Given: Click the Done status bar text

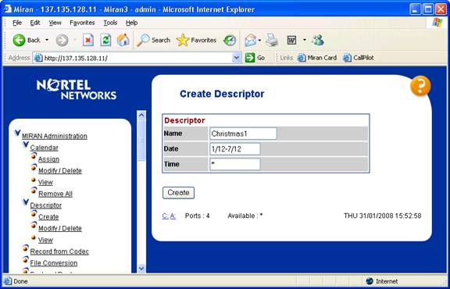Looking at the screenshot, I should (20, 281).
